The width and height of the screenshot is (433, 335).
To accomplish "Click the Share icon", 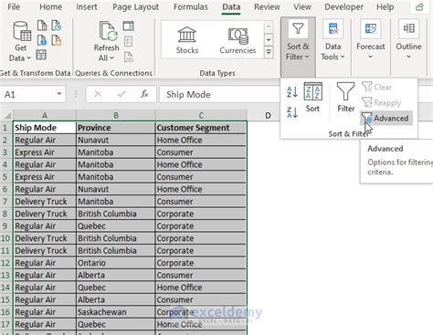I will coord(420,7).
